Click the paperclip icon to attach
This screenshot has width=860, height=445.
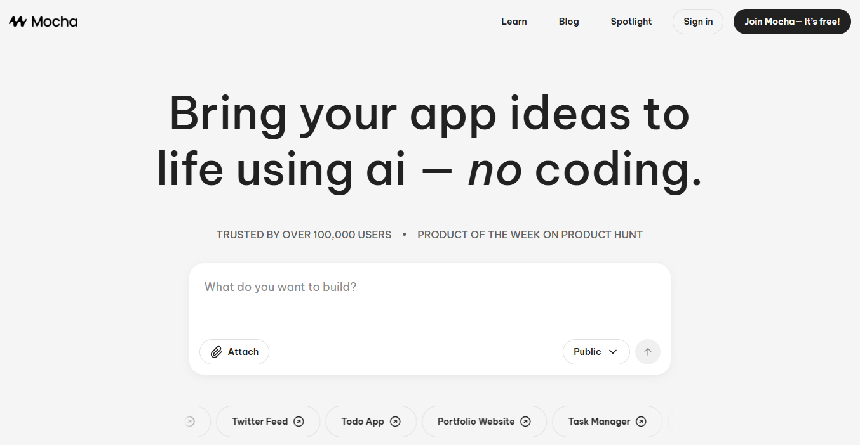click(x=216, y=352)
